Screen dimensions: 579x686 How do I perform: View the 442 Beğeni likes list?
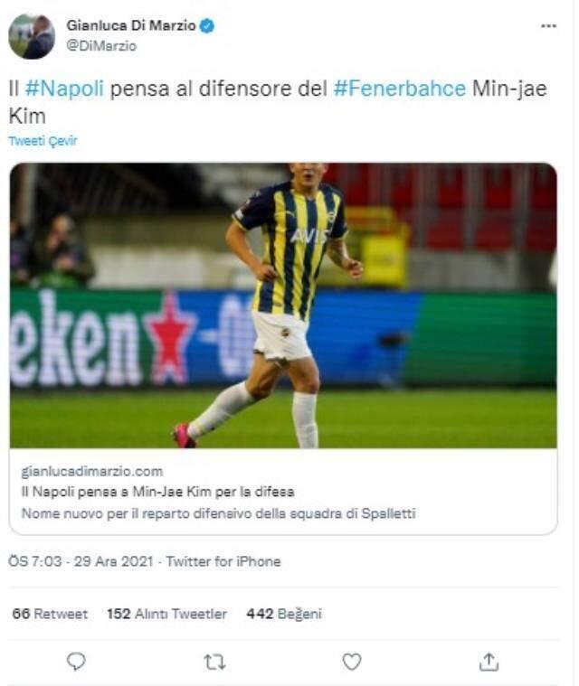point(284,614)
